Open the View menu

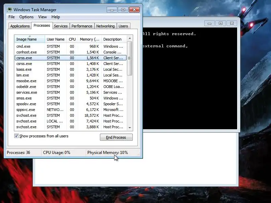point(42,17)
